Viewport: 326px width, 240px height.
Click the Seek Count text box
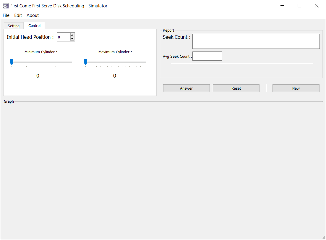[256, 41]
